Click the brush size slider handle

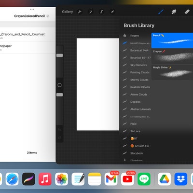tap(59, 55)
